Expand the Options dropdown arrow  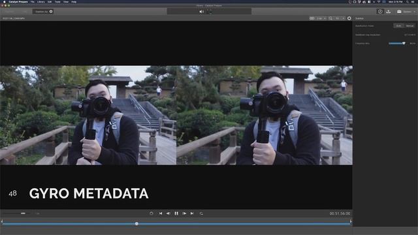[415, 12]
